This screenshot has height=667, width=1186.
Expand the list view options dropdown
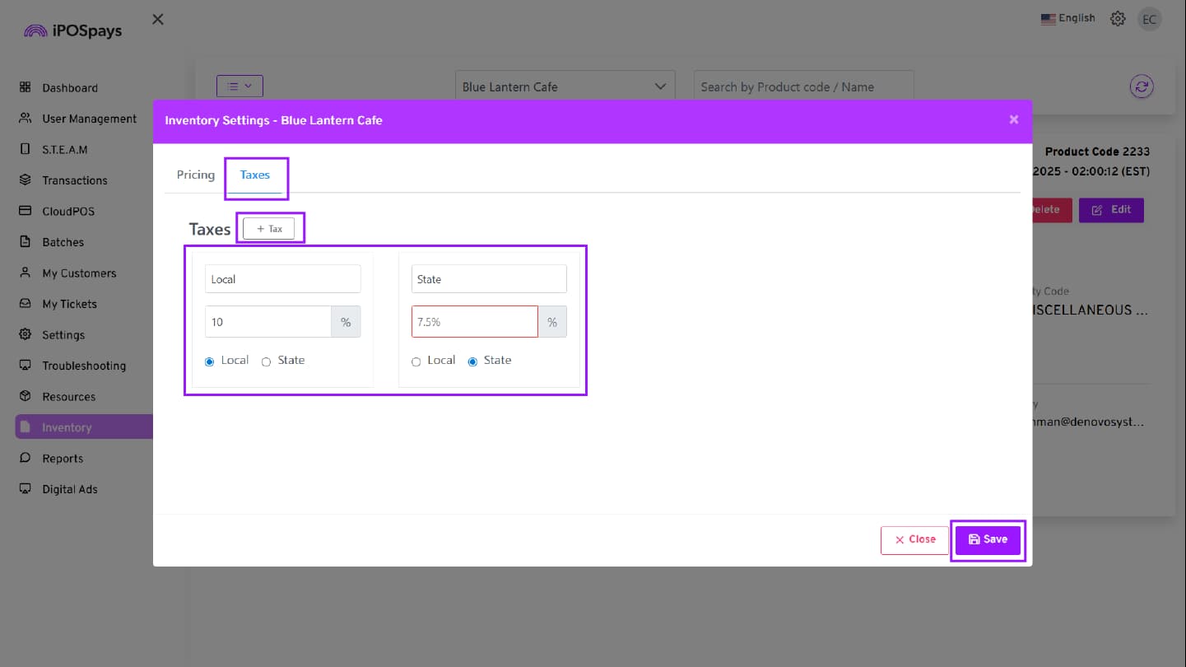[x=240, y=86]
